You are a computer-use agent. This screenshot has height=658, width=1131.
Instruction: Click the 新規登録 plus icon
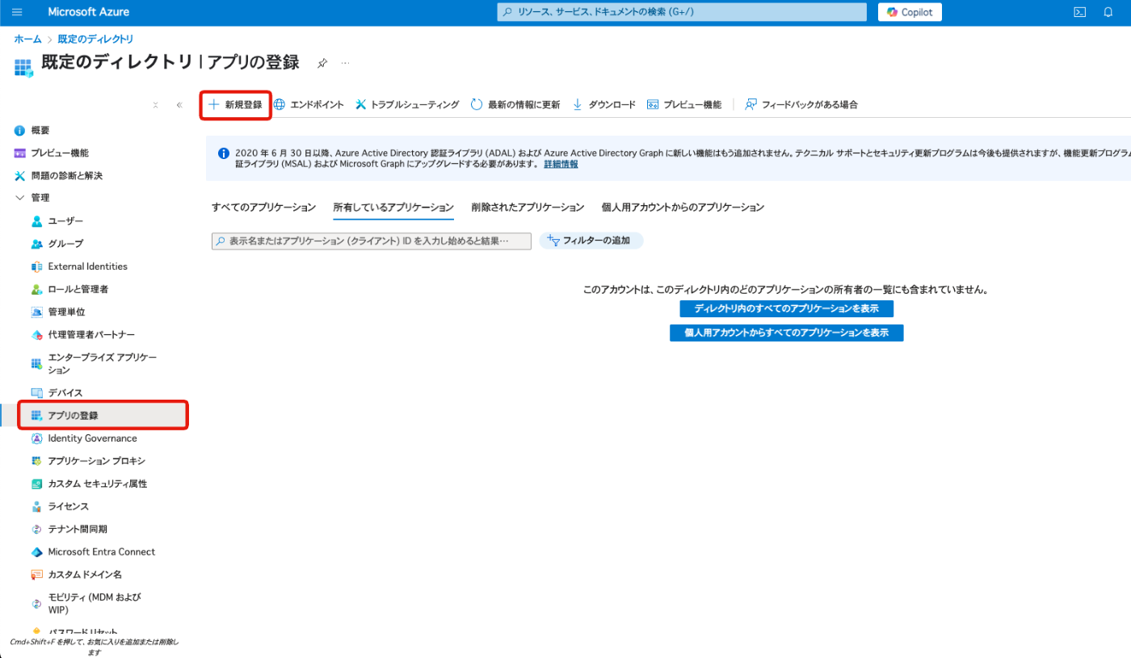coord(214,104)
